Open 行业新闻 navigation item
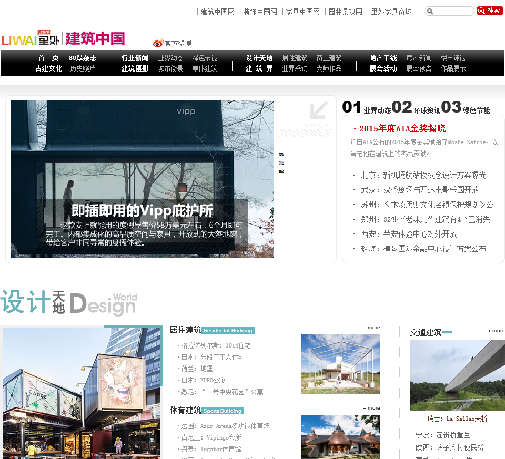This screenshot has width=505, height=459. tap(135, 58)
